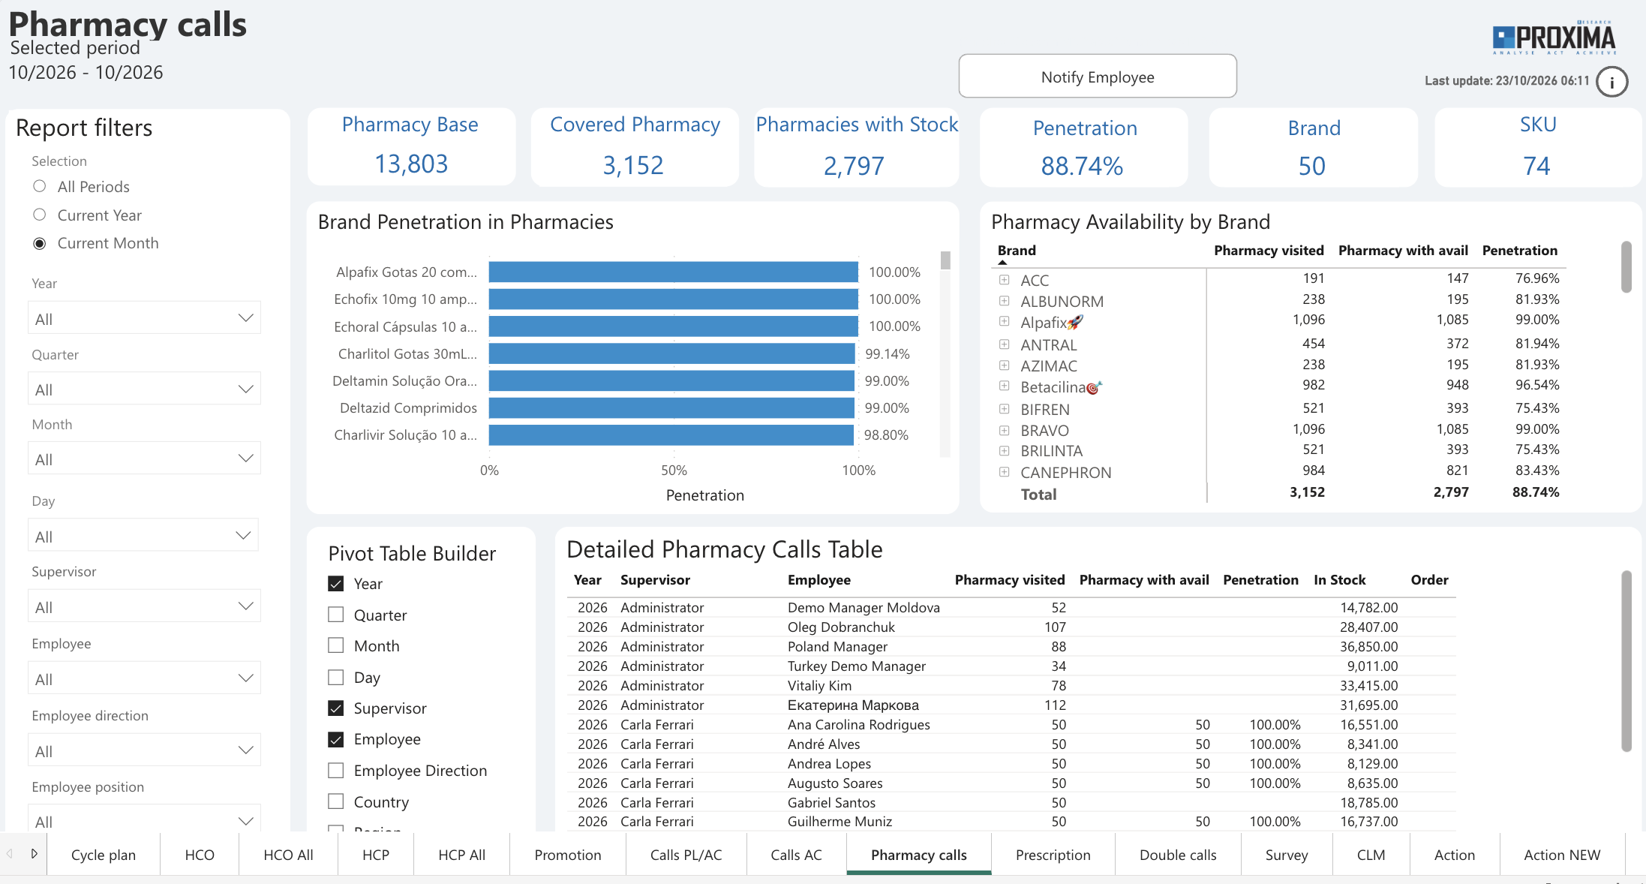This screenshot has height=884, width=1646.
Task: Click the info icon near last update
Action: coord(1611,82)
